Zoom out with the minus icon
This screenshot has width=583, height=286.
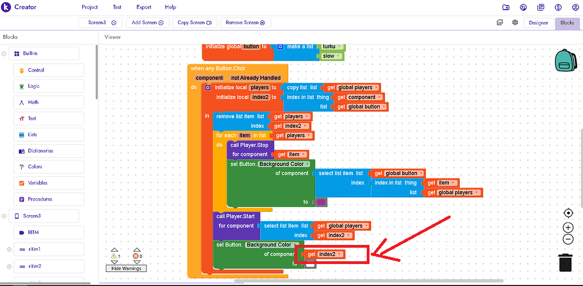pos(568,239)
